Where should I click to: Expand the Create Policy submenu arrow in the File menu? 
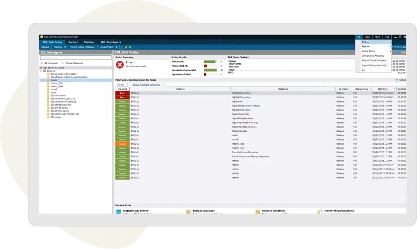390,51
